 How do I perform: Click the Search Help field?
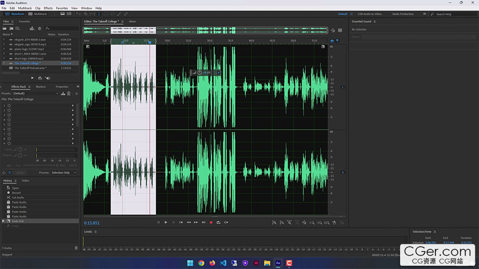pos(453,14)
